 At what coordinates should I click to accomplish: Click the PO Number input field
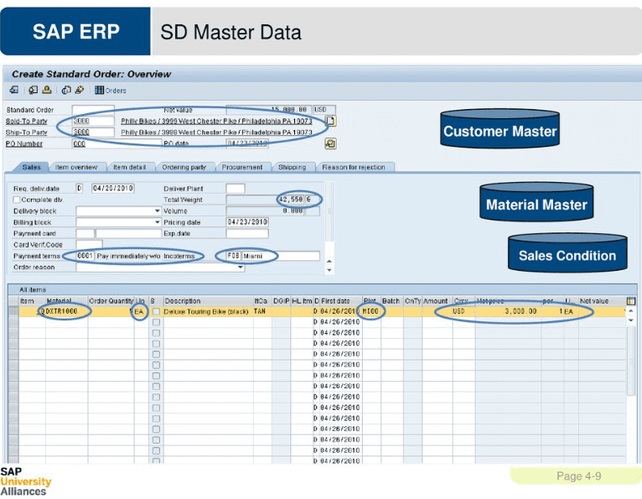click(117, 143)
